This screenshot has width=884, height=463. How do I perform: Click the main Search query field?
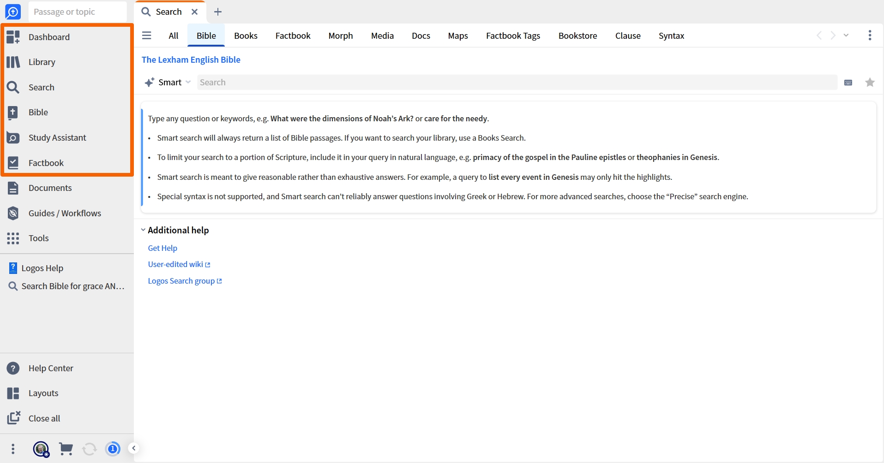517,83
